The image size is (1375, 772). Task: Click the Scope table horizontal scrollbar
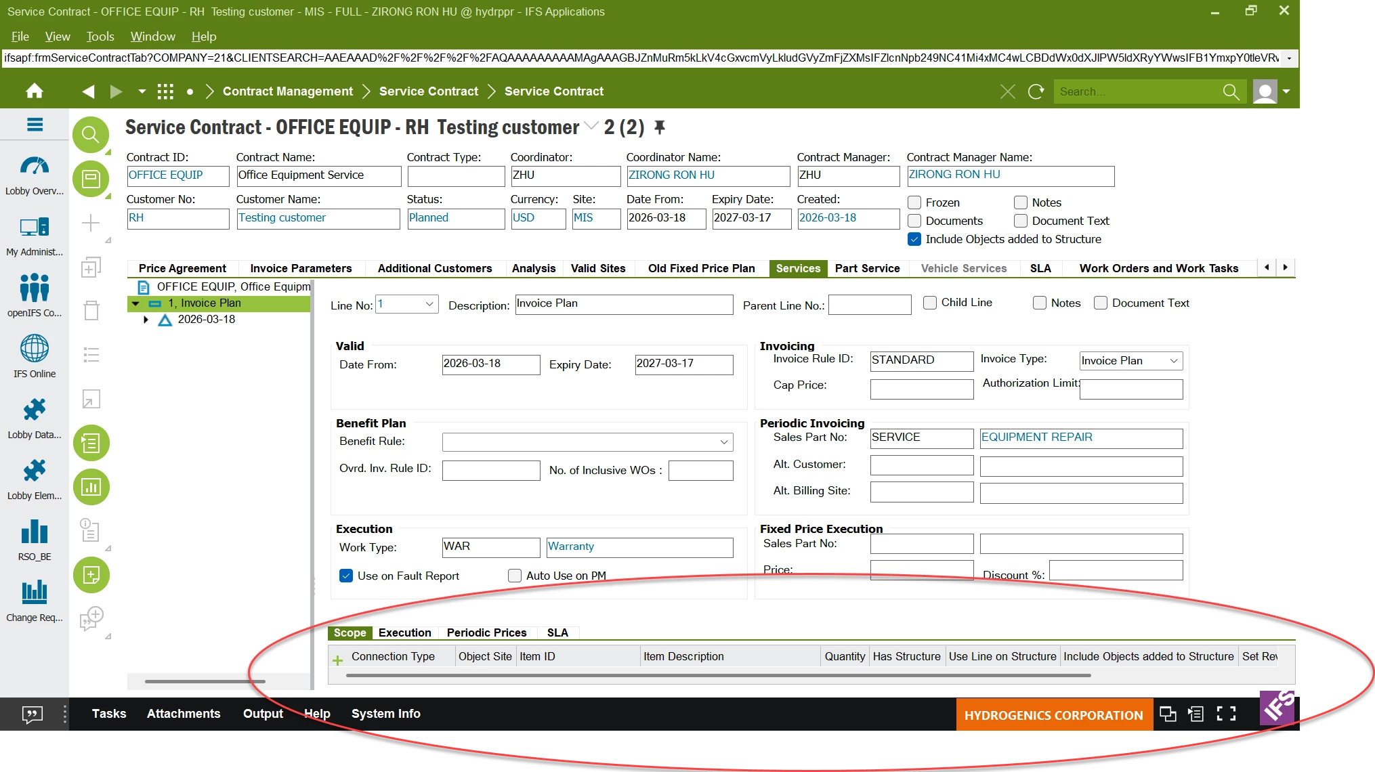click(x=718, y=675)
